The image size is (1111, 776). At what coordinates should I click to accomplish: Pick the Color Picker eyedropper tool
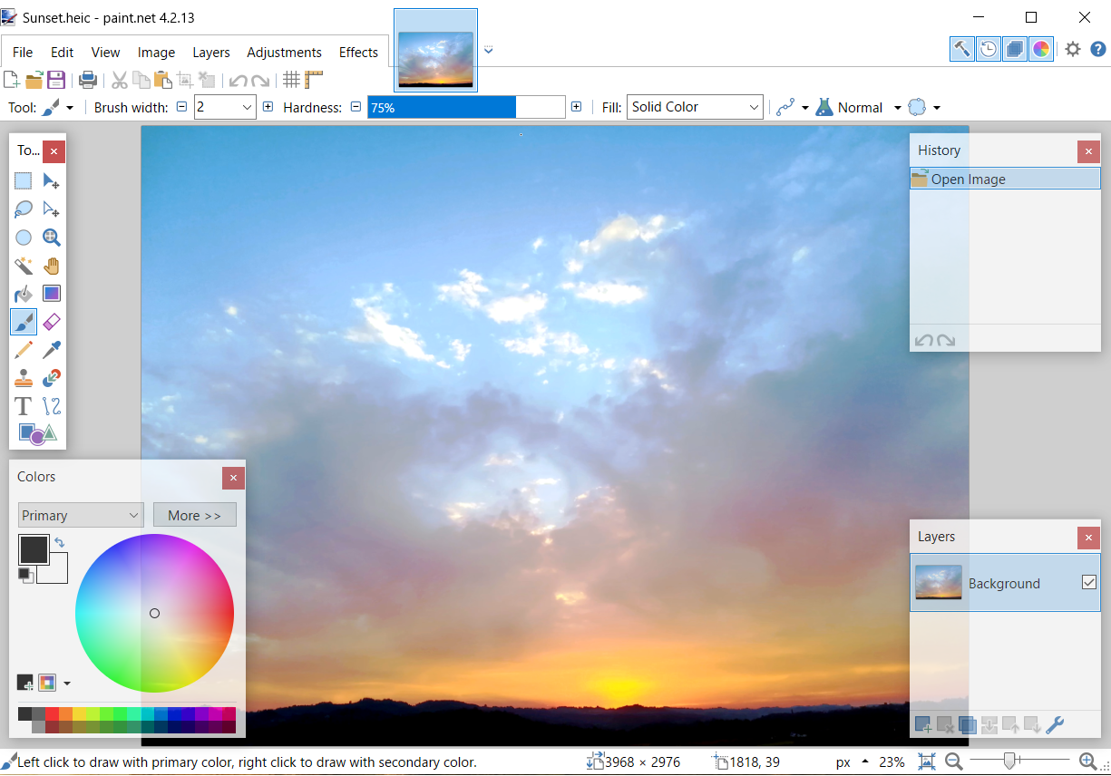[52, 350]
